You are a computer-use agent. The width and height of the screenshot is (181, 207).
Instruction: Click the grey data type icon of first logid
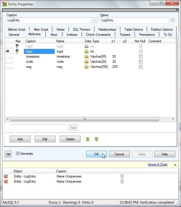pyautogui.click(x=87, y=46)
